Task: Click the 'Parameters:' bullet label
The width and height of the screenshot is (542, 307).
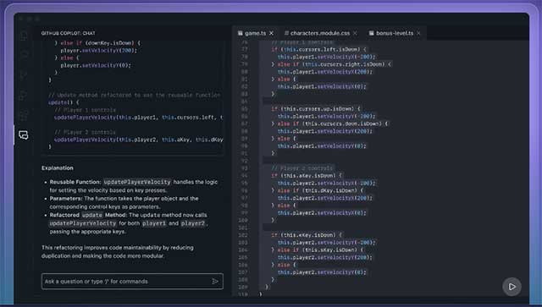Action: point(66,199)
